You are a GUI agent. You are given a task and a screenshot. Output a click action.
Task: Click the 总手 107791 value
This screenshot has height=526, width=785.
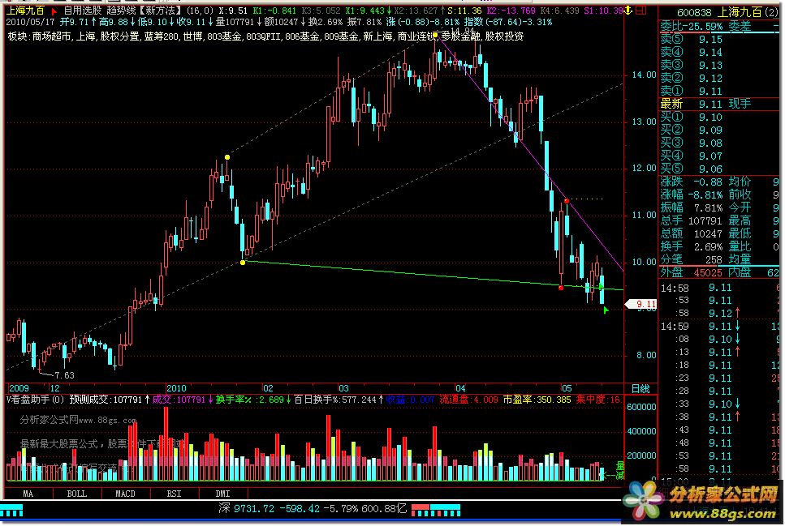tap(705, 221)
